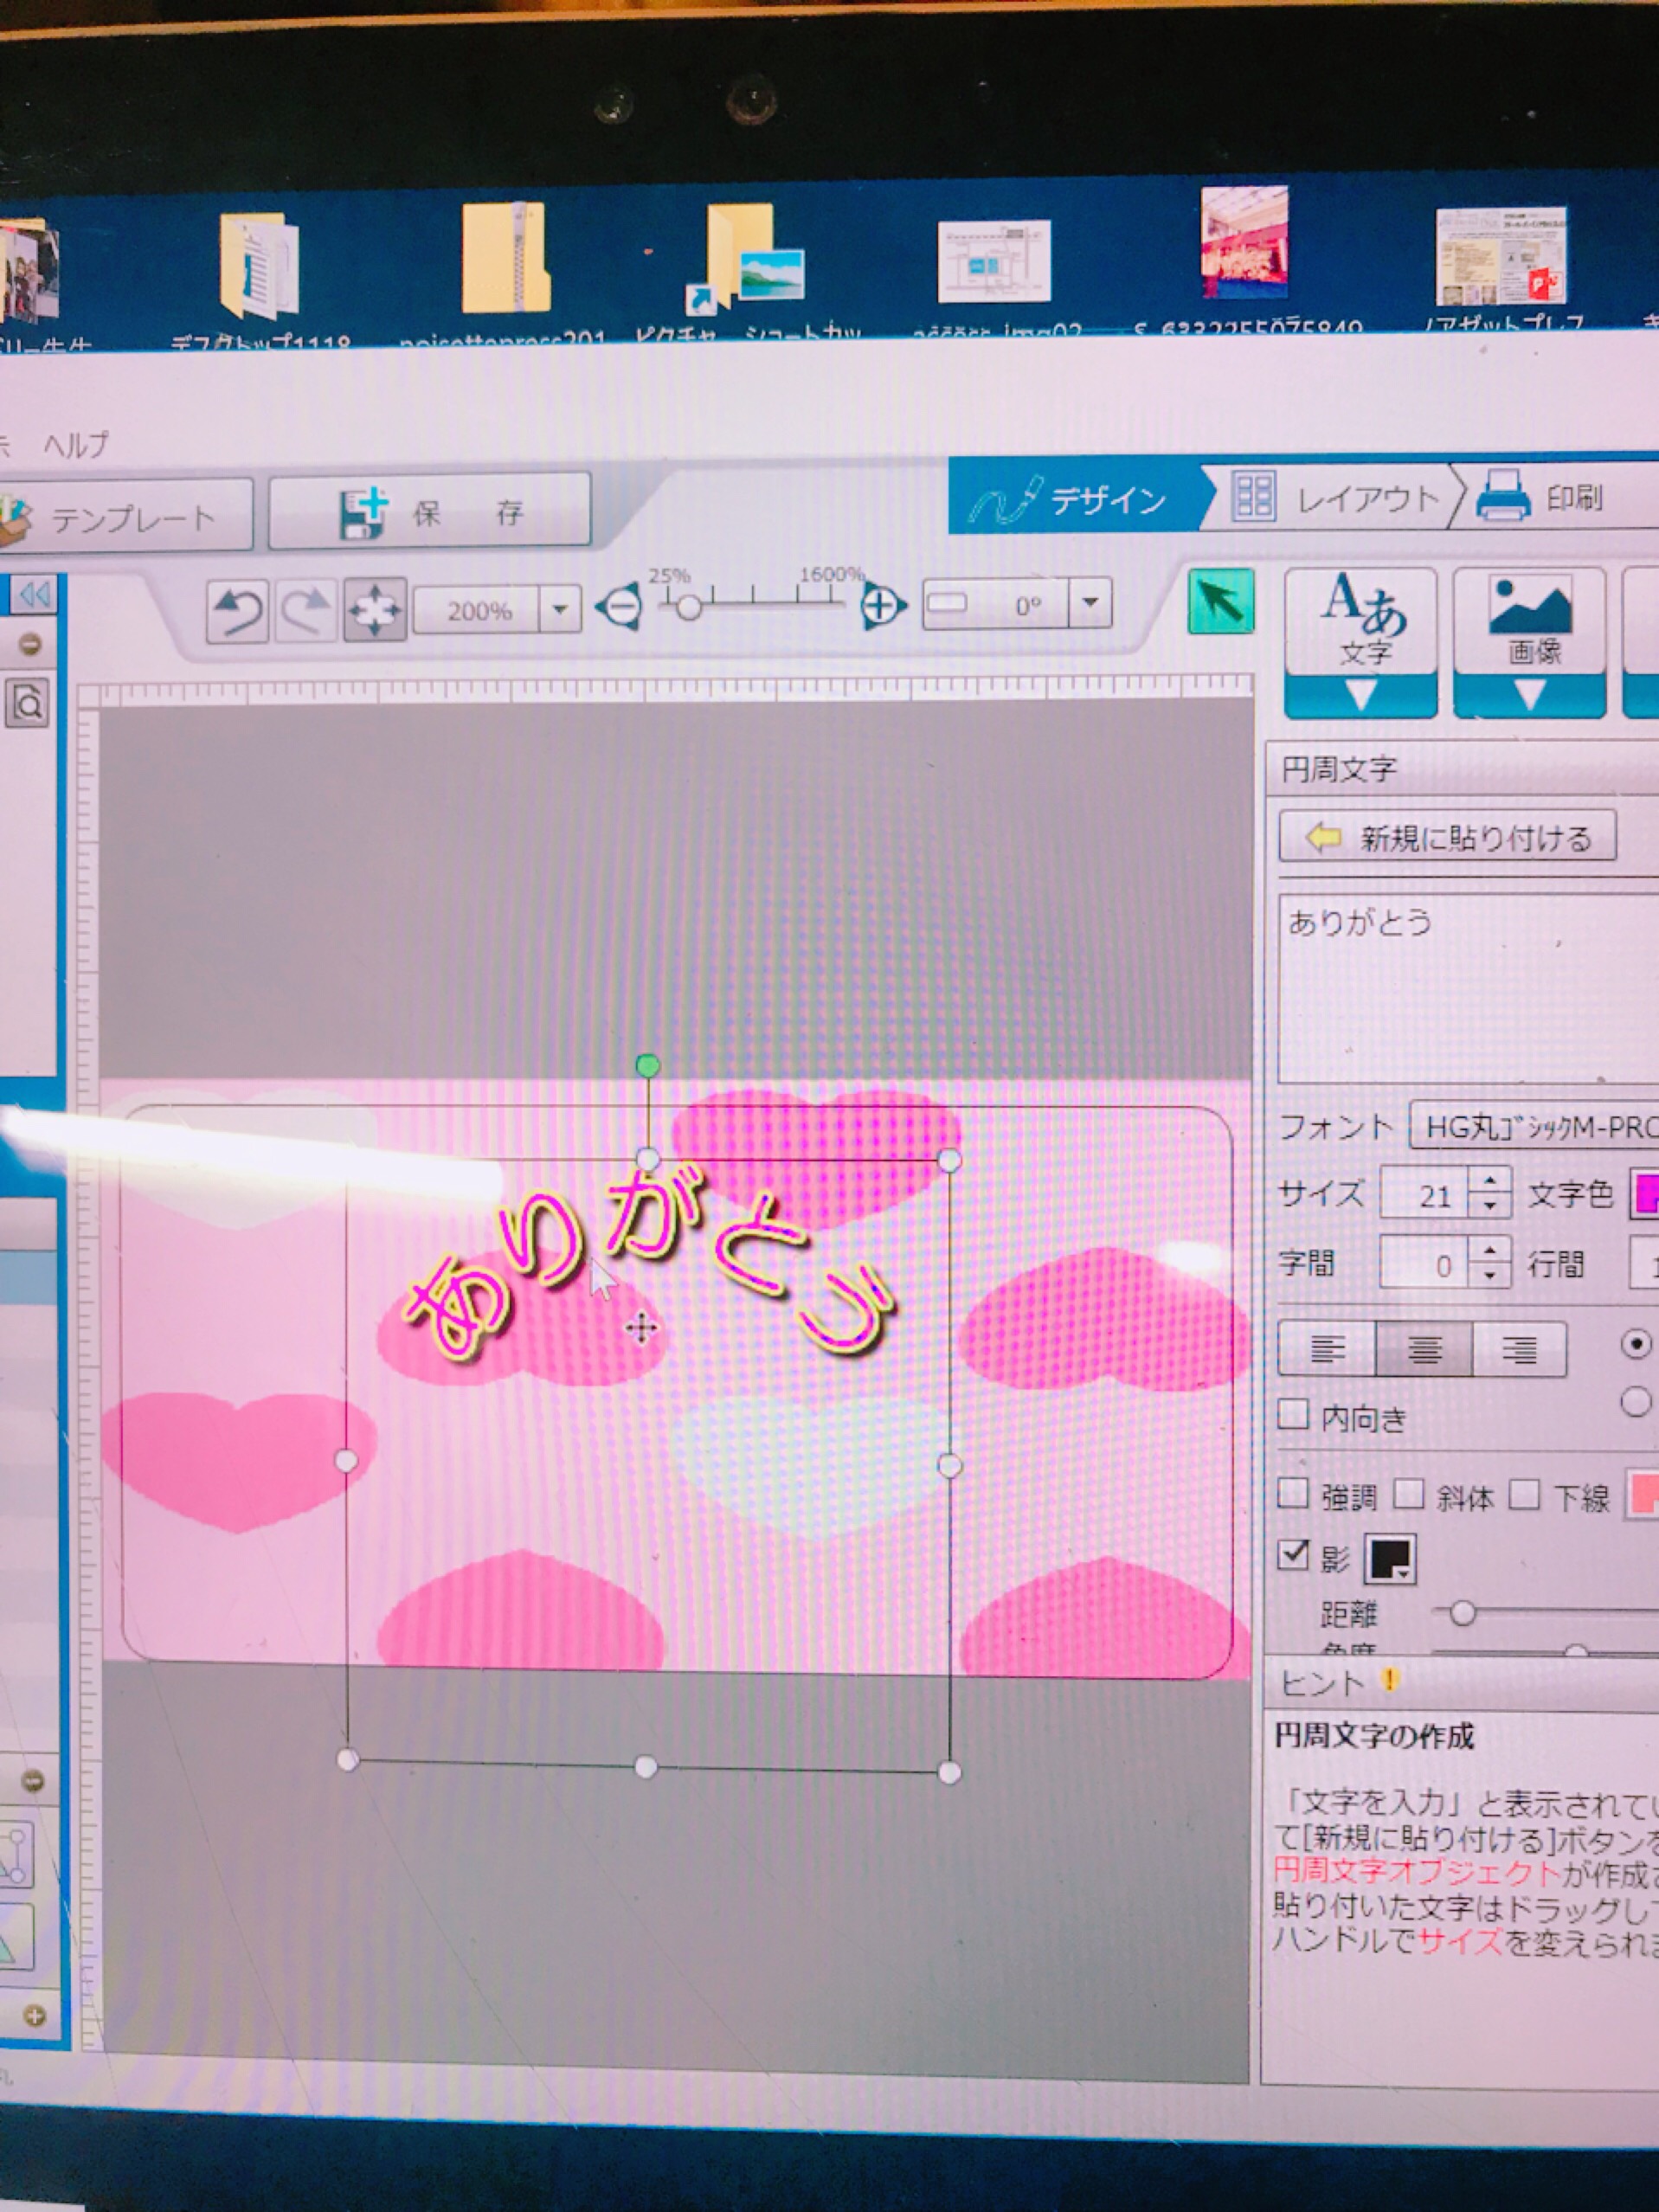This screenshot has height=2212, width=1659.
Task: Click the magenta 文字色 color swatch
Action: coord(1646,1194)
